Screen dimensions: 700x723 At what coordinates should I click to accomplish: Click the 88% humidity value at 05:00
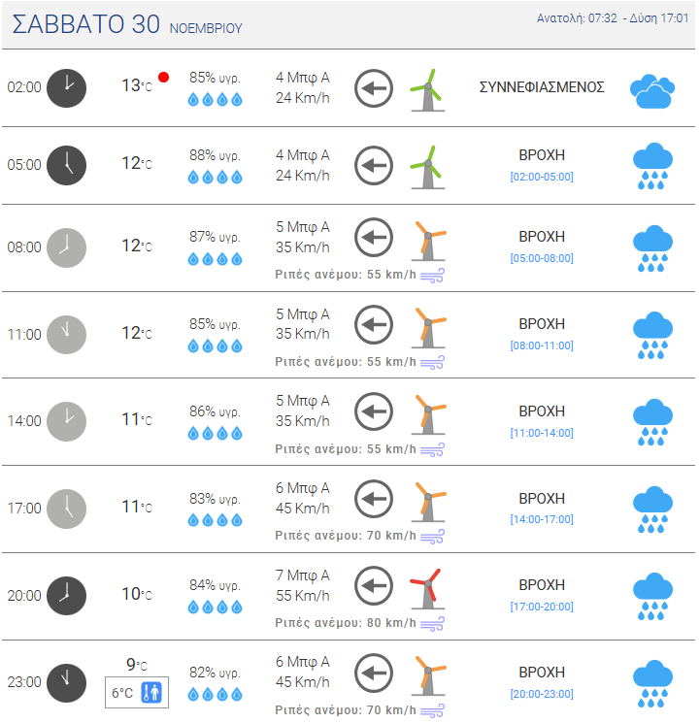click(x=215, y=155)
